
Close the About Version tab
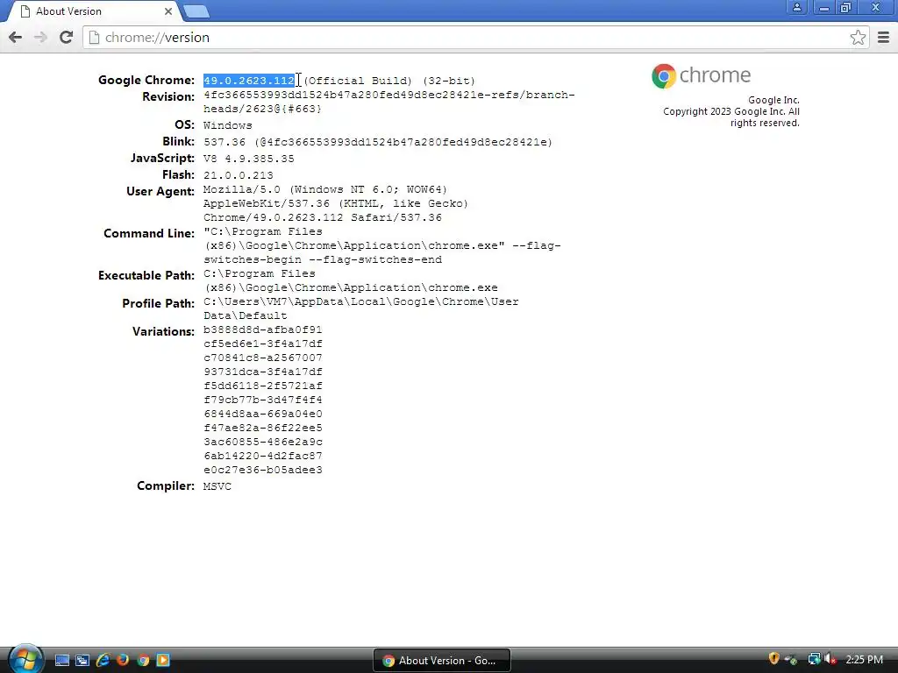coord(167,11)
